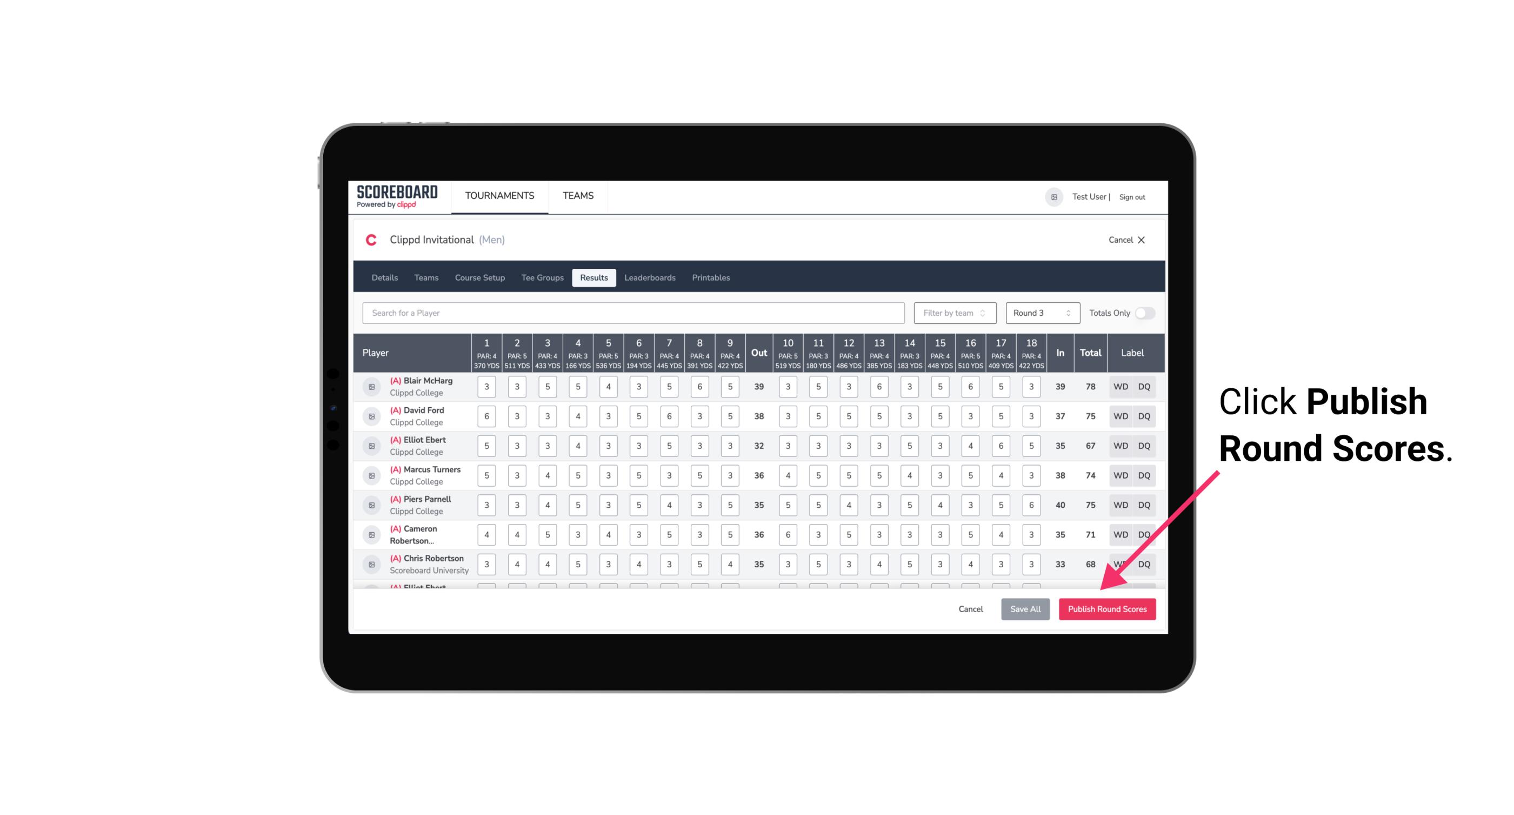This screenshot has width=1514, height=815.
Task: Expand the Filter by team dropdown
Action: 953,313
